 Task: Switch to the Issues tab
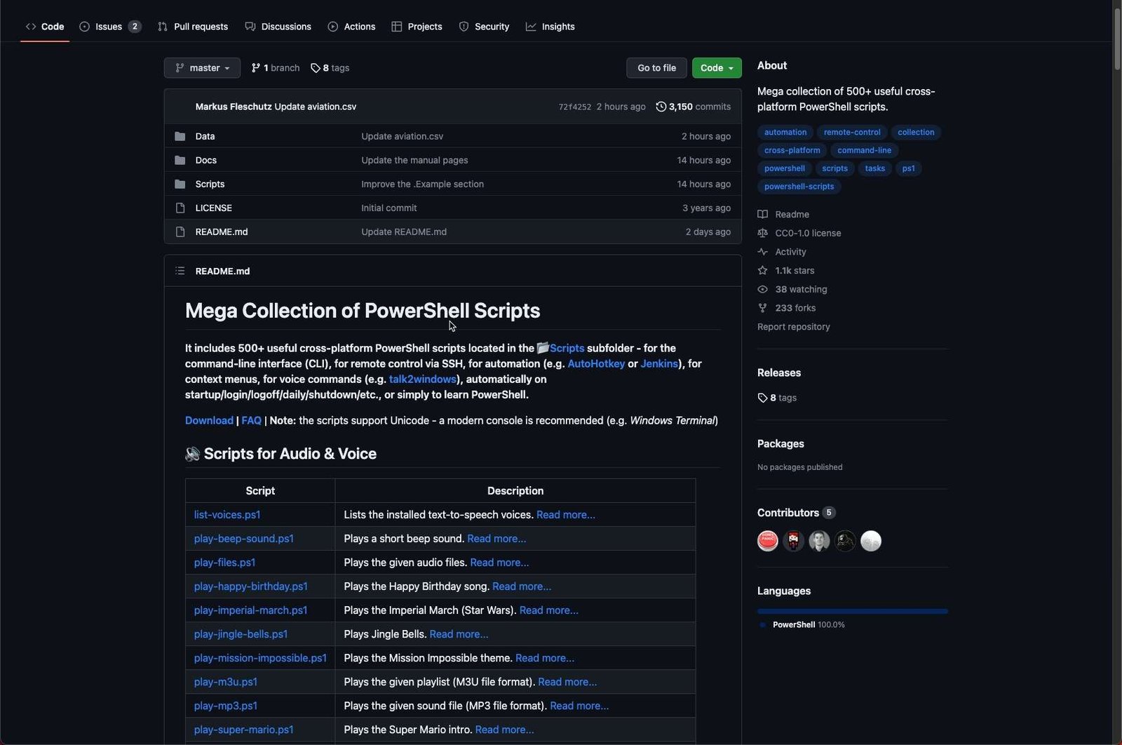pos(109,27)
